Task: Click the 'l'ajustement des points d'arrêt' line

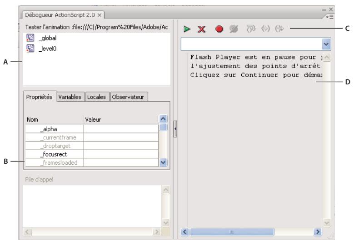Action: click(255, 66)
